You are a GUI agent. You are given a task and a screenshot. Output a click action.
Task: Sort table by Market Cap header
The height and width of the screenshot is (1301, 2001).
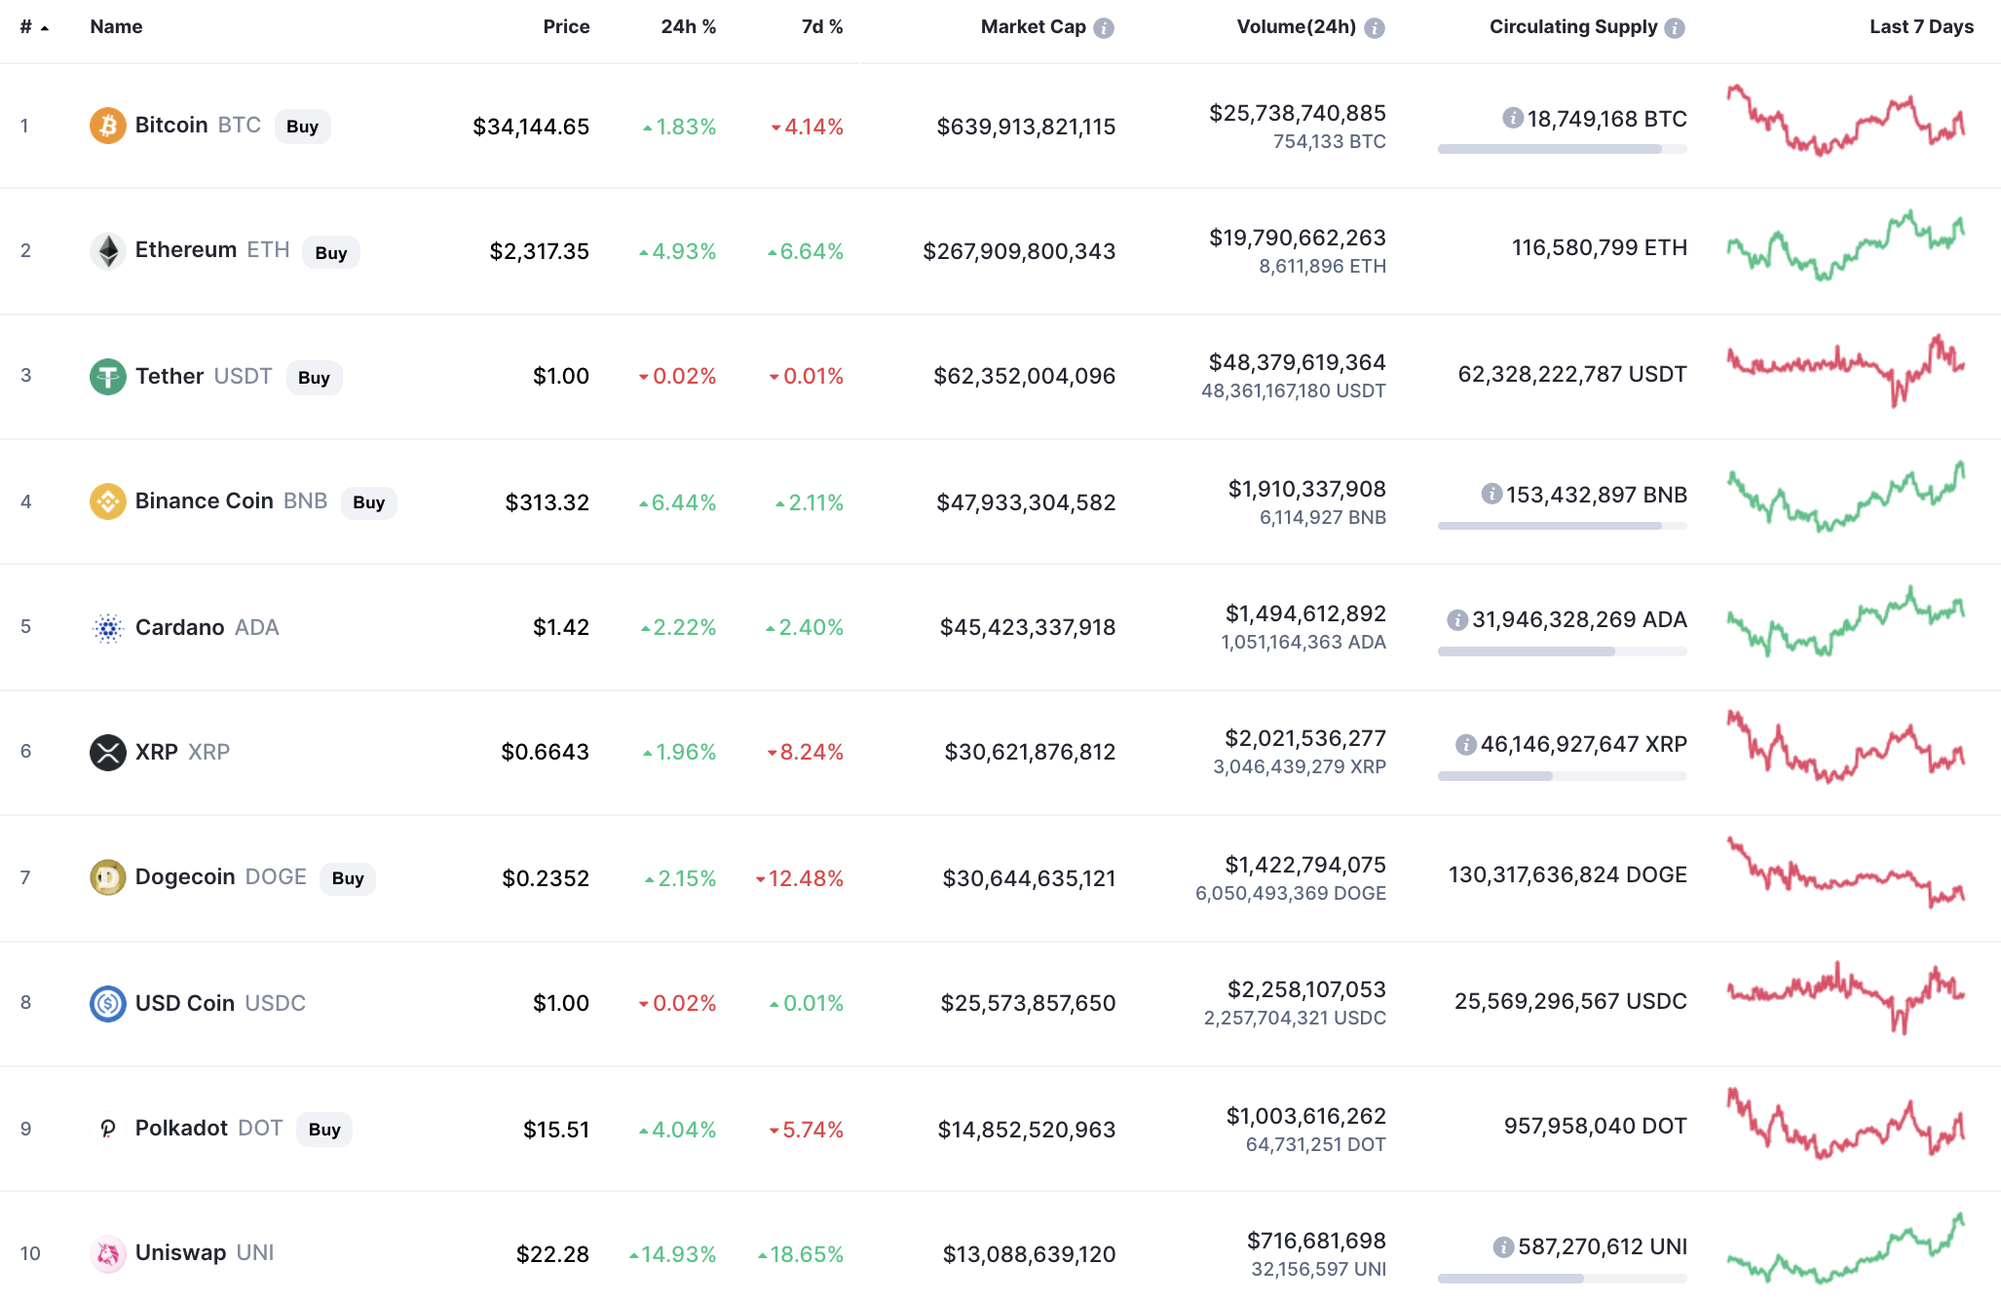tap(1033, 26)
